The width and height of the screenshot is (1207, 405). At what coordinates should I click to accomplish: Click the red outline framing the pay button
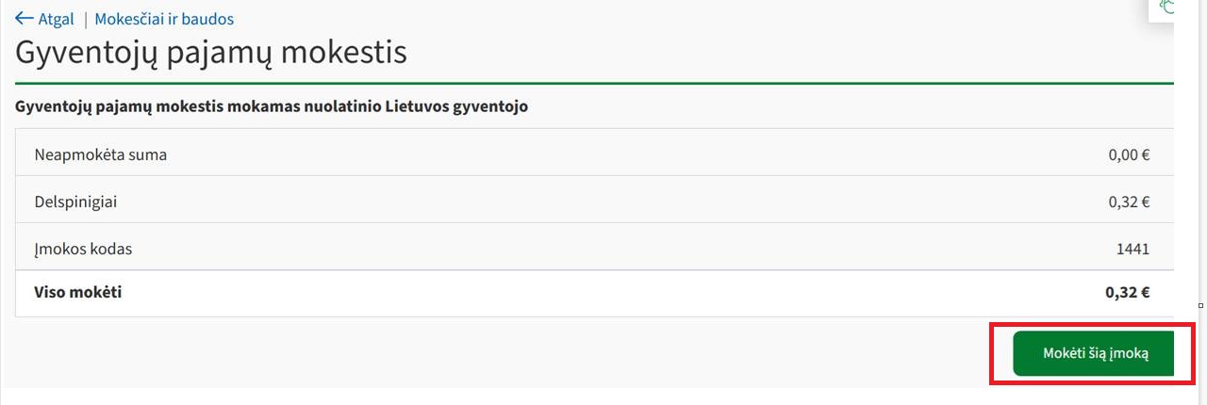tap(1092, 323)
